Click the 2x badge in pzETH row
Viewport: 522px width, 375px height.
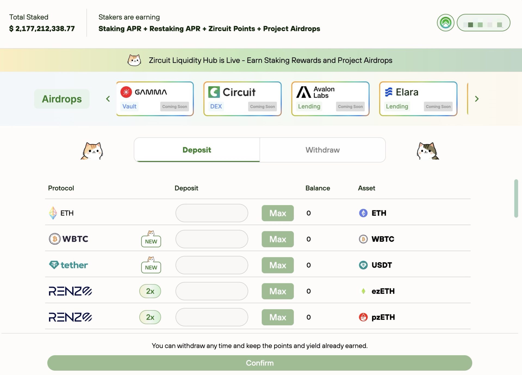point(150,317)
